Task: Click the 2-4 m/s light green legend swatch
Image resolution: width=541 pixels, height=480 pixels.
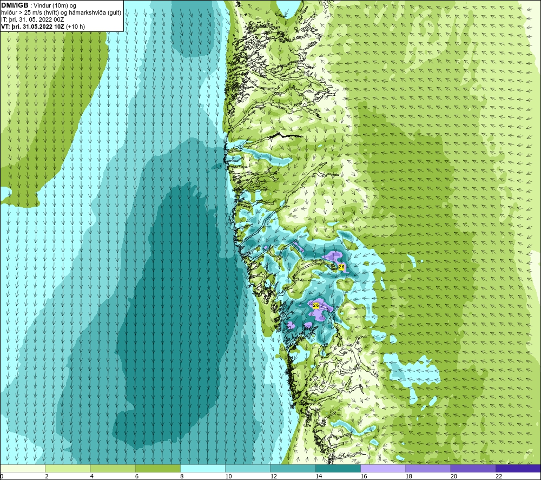Action: (68, 468)
